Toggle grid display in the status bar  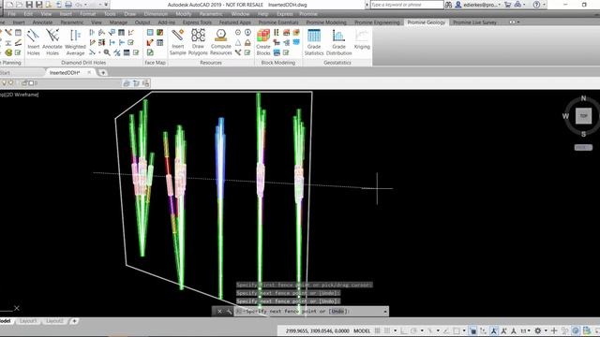point(377,330)
